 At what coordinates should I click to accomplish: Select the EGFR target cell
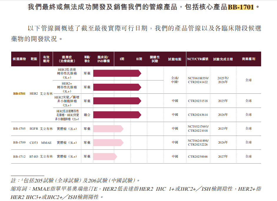click(34, 129)
